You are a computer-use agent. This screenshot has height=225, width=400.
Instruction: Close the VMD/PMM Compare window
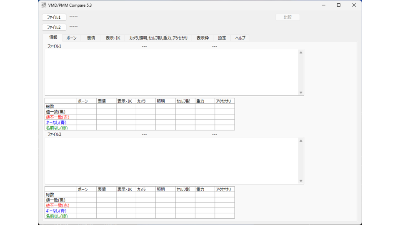(x=354, y=5)
